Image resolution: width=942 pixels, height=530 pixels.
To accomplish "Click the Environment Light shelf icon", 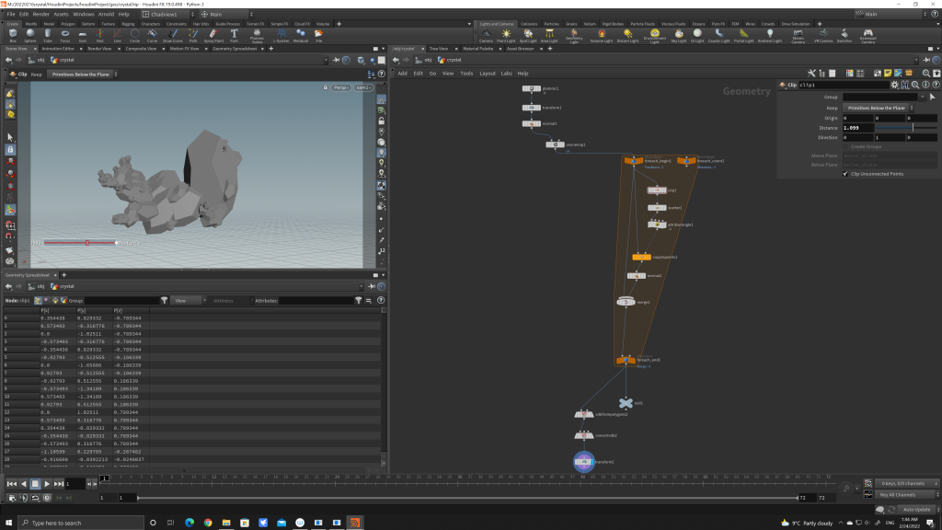I will (x=654, y=35).
